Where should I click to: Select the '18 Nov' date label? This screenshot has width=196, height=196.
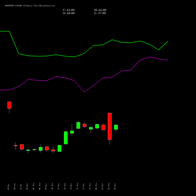click(x=90, y=187)
